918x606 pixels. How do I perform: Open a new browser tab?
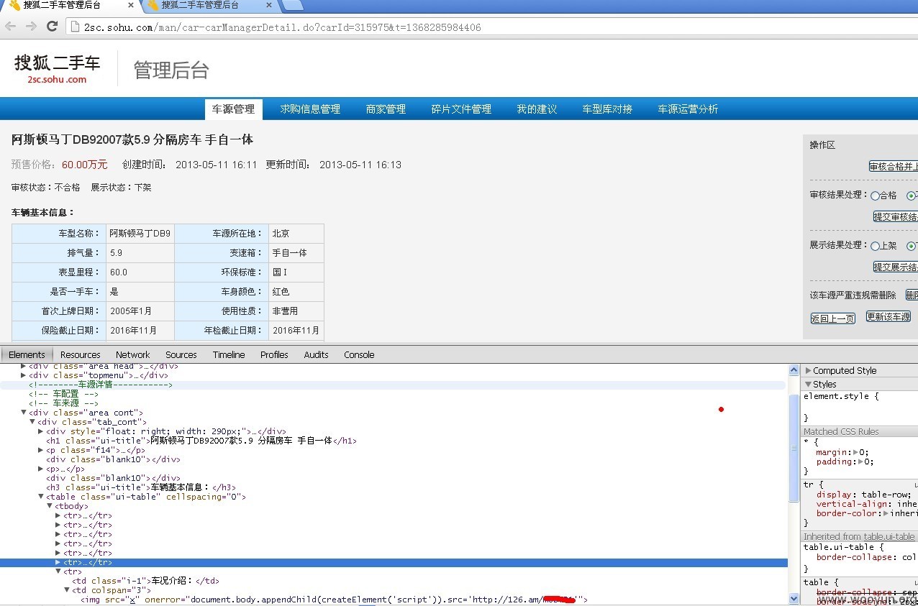click(x=291, y=6)
